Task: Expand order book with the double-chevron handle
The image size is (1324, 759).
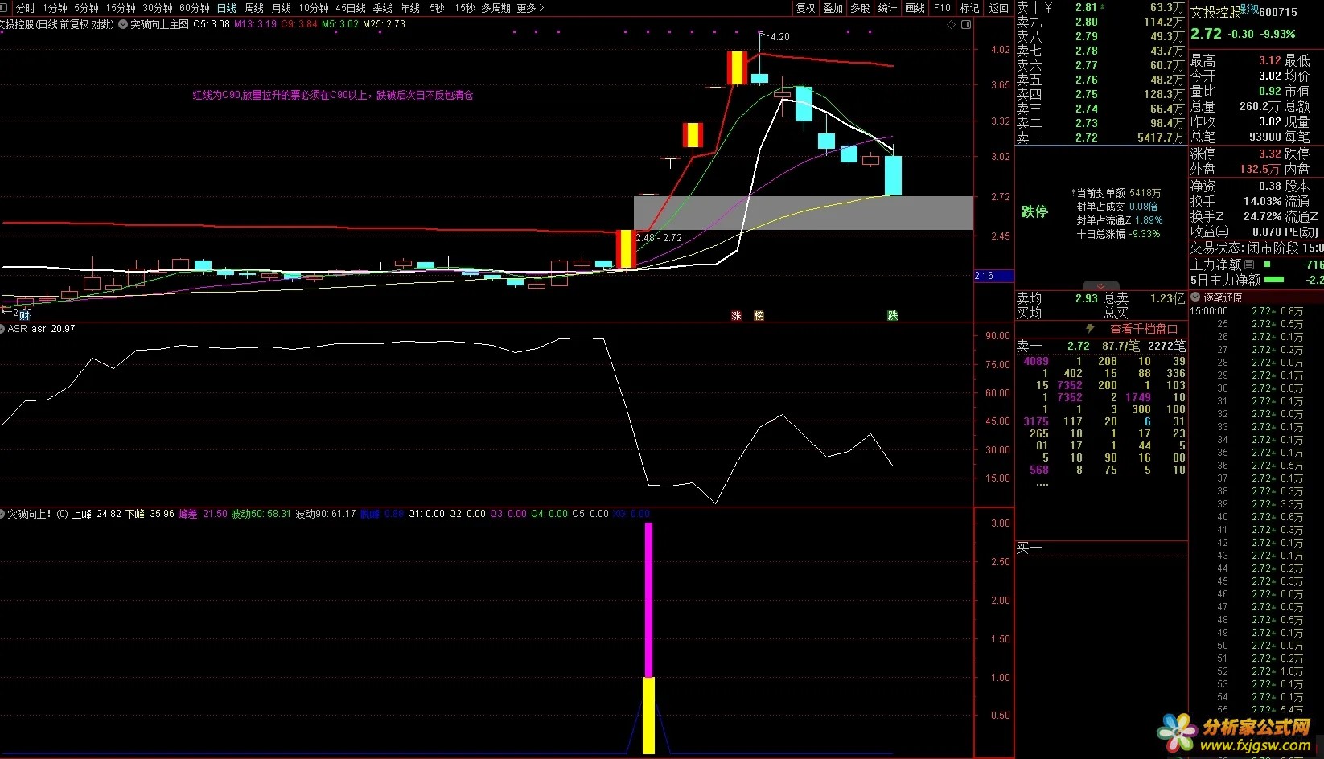Action: pyautogui.click(x=1101, y=286)
